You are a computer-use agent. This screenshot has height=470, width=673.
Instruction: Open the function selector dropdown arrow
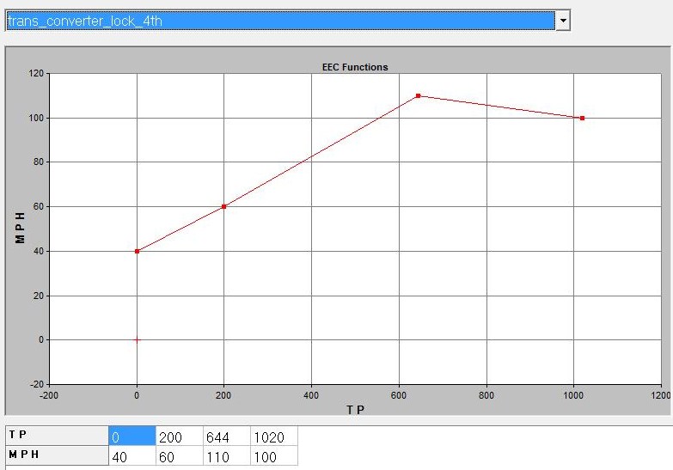pyautogui.click(x=563, y=20)
